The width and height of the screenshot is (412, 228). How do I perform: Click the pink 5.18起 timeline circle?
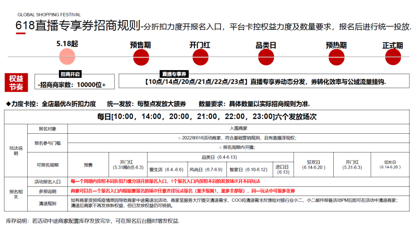pyautogui.click(x=67, y=57)
